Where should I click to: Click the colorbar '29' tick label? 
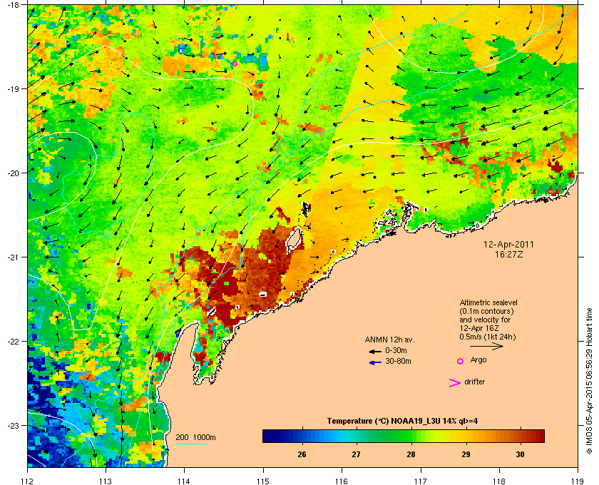pyautogui.click(x=466, y=454)
